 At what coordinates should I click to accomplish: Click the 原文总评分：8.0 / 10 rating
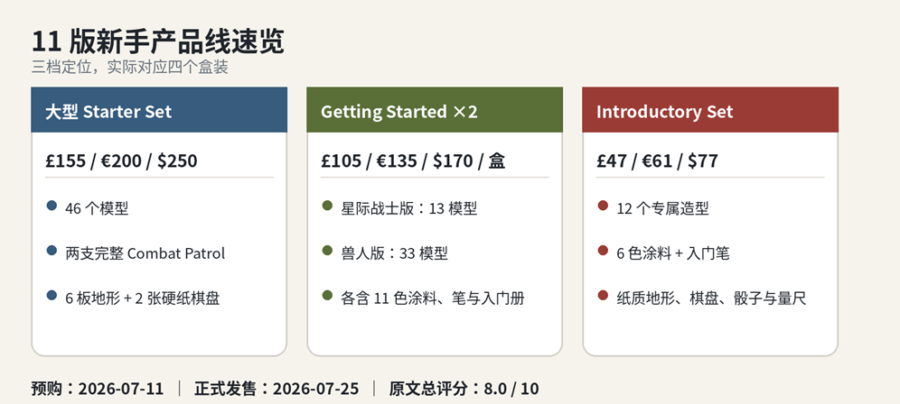pos(464,389)
